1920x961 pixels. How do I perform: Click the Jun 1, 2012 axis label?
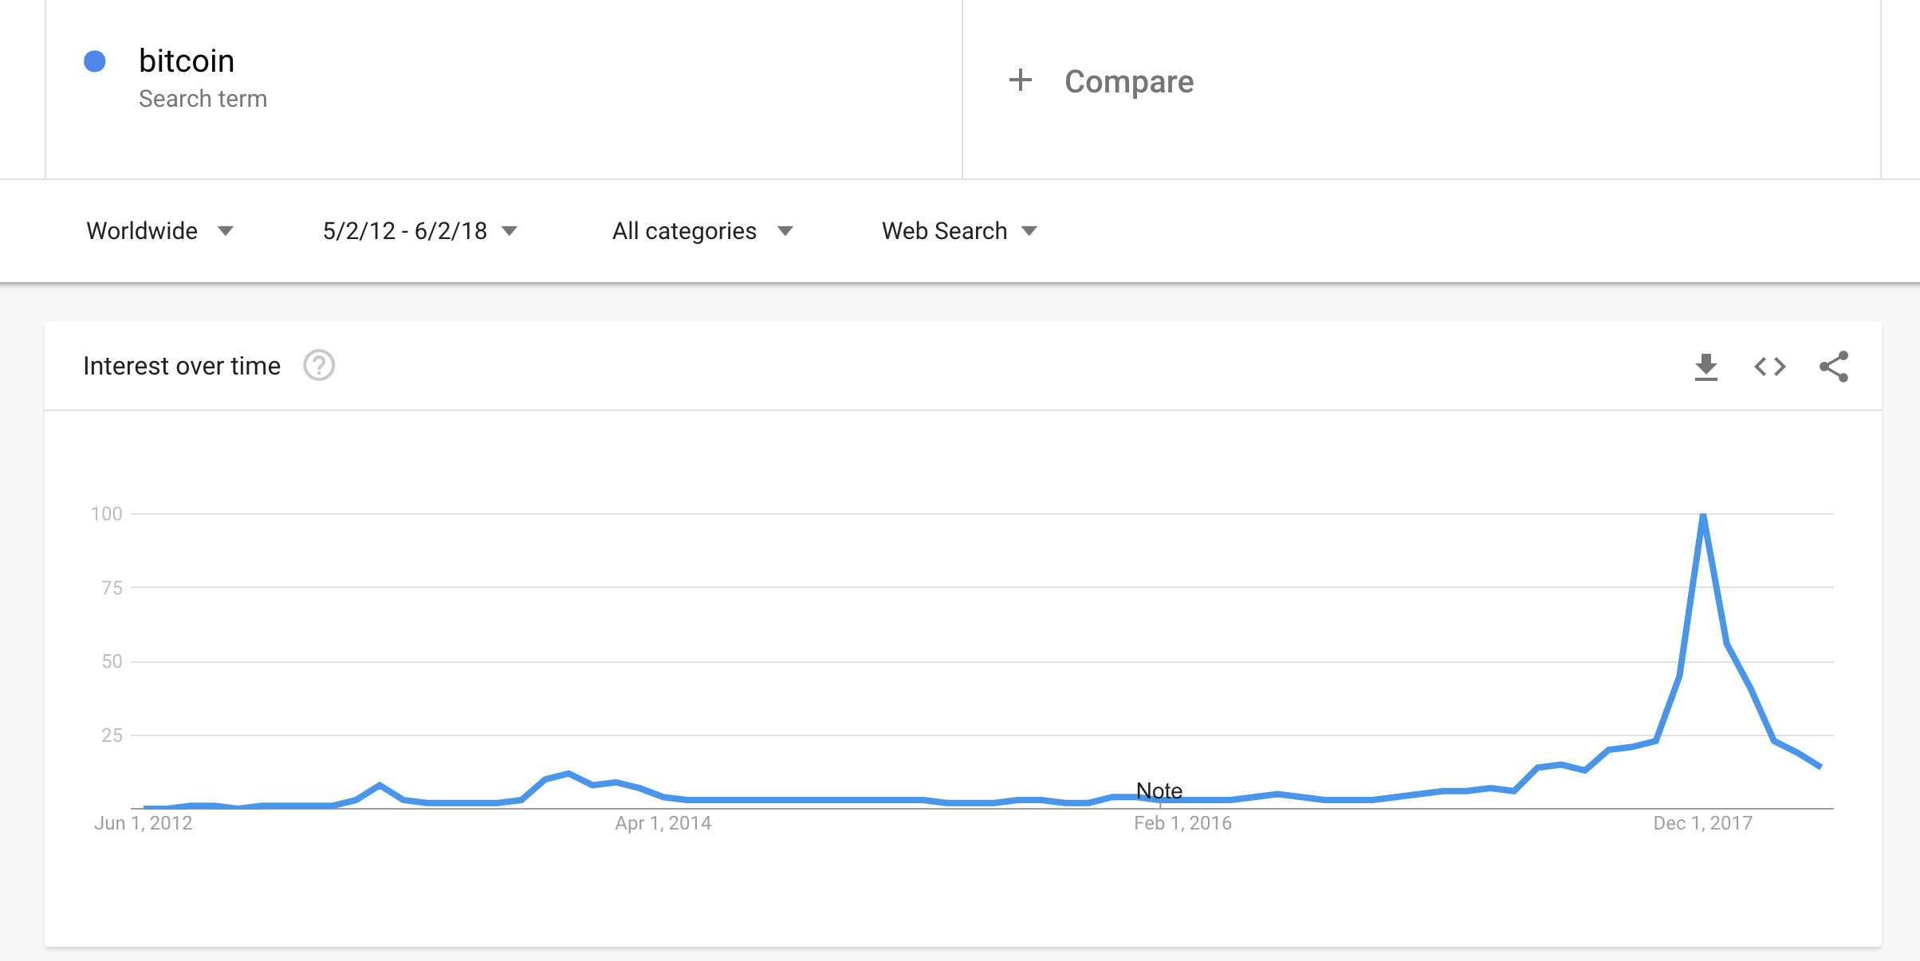pos(144,823)
